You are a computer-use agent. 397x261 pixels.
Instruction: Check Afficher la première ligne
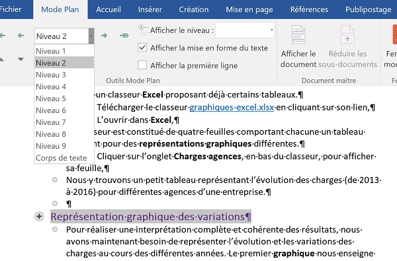(142, 65)
